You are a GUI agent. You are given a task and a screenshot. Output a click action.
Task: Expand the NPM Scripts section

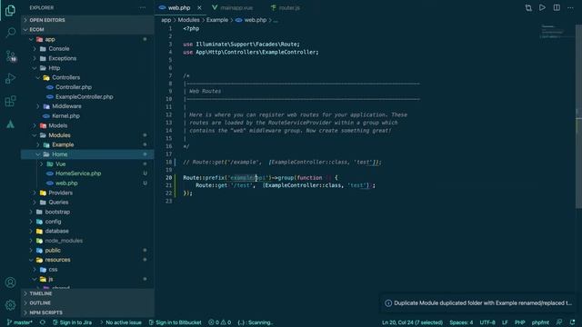point(87,312)
